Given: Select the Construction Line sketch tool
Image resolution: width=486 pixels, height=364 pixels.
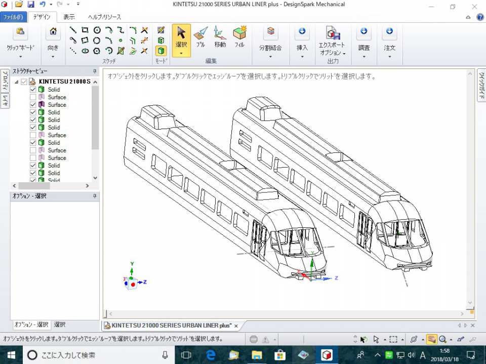Looking at the screenshot, I should click(72, 51).
